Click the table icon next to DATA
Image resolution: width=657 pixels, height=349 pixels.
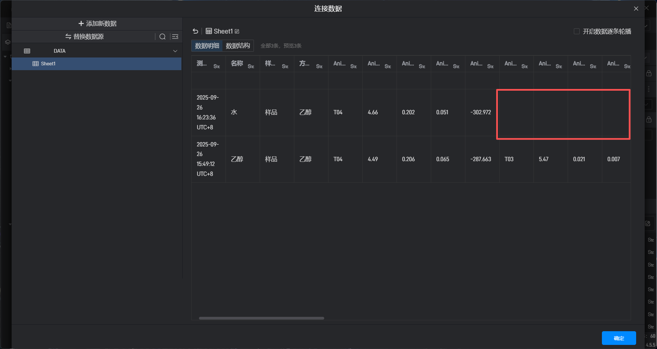pos(27,51)
